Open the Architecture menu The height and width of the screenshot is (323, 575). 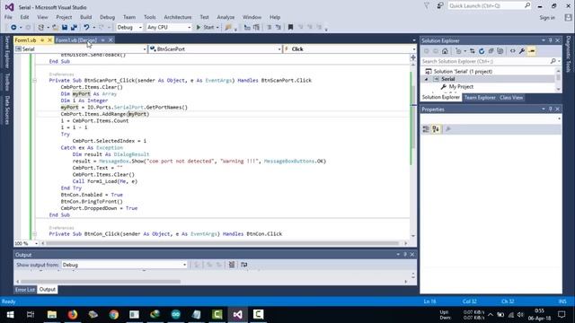pyautogui.click(x=178, y=17)
